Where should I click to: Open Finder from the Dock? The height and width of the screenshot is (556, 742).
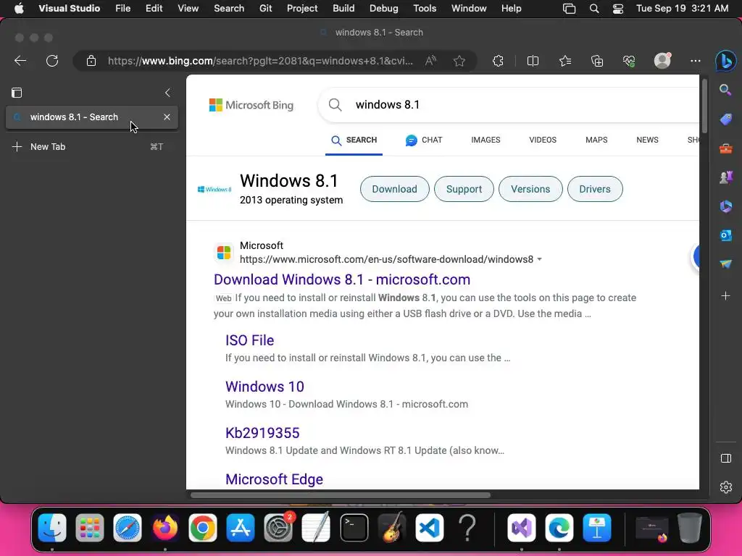click(52, 528)
